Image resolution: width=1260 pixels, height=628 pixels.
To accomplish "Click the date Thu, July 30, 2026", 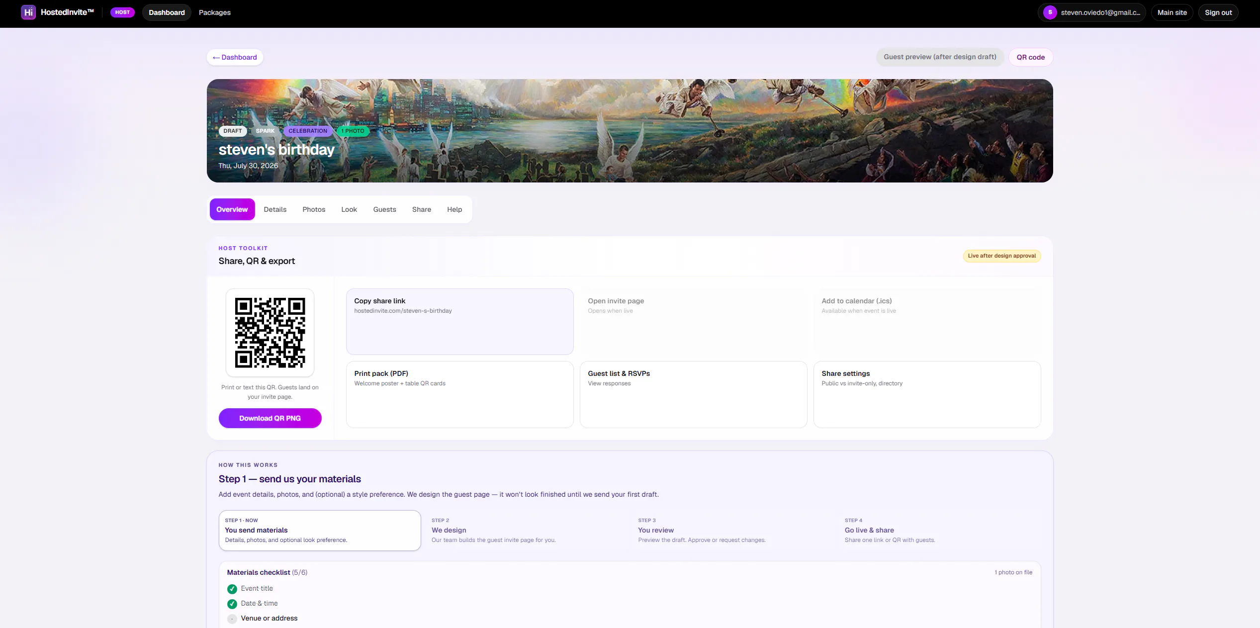I will 248,166.
